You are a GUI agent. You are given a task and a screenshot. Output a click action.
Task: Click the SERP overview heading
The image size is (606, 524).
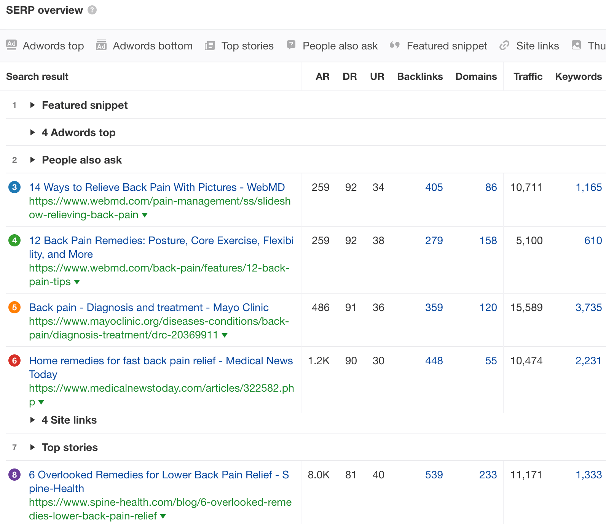(x=45, y=10)
